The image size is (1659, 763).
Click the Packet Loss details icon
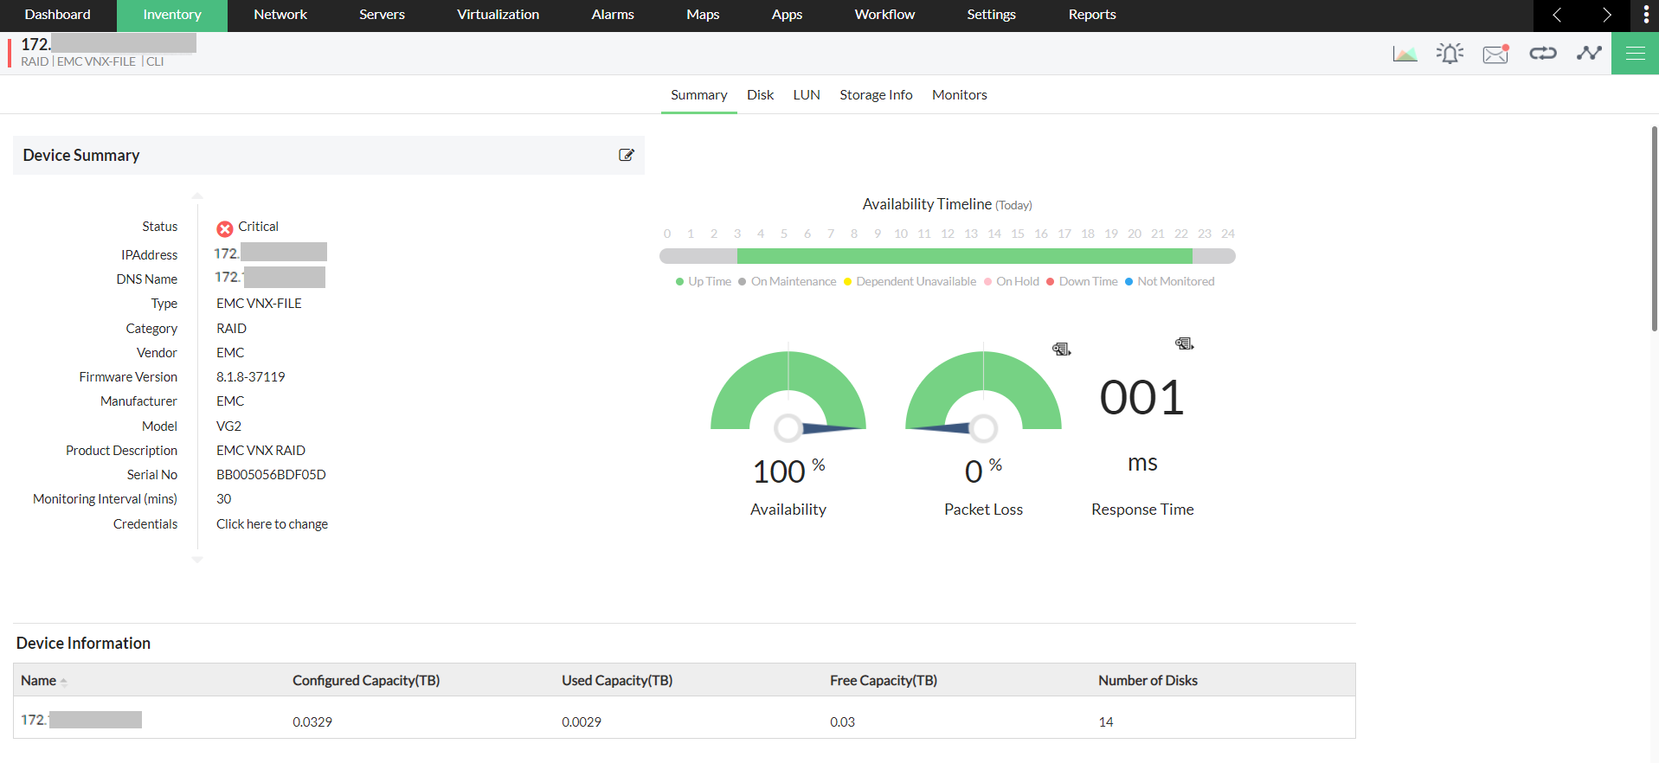[x=1061, y=349]
